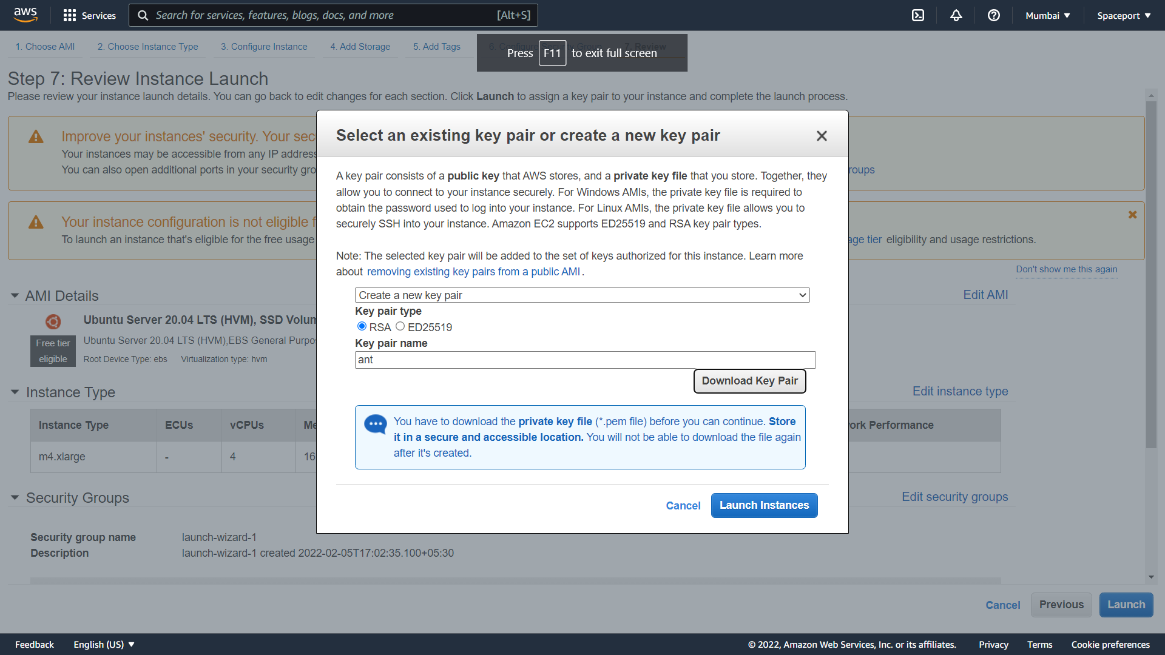Click the vertical scrollbar down arrow
The image size is (1165, 655).
pyautogui.click(x=1151, y=577)
